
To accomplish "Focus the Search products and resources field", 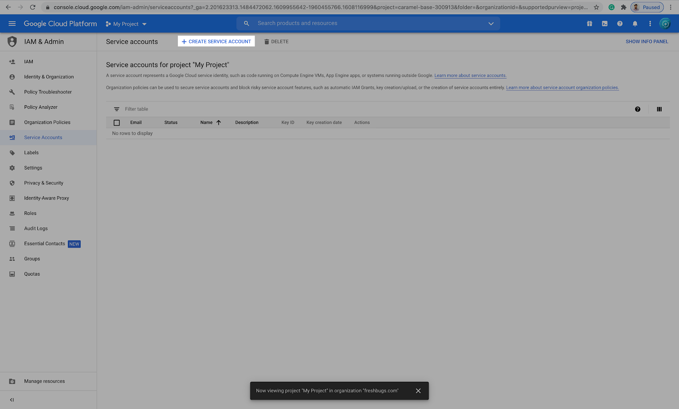I will (x=368, y=23).
